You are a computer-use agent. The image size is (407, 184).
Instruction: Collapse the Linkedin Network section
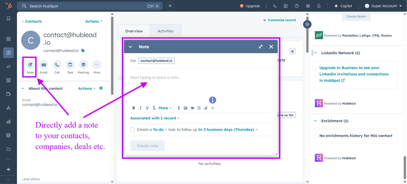tap(315, 53)
